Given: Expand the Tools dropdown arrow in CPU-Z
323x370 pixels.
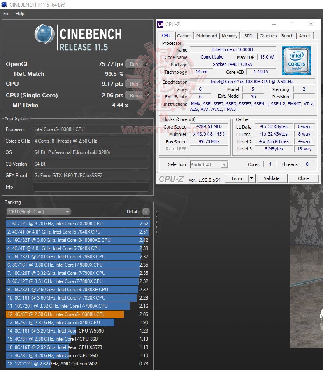Looking at the screenshot, I should point(252,178).
